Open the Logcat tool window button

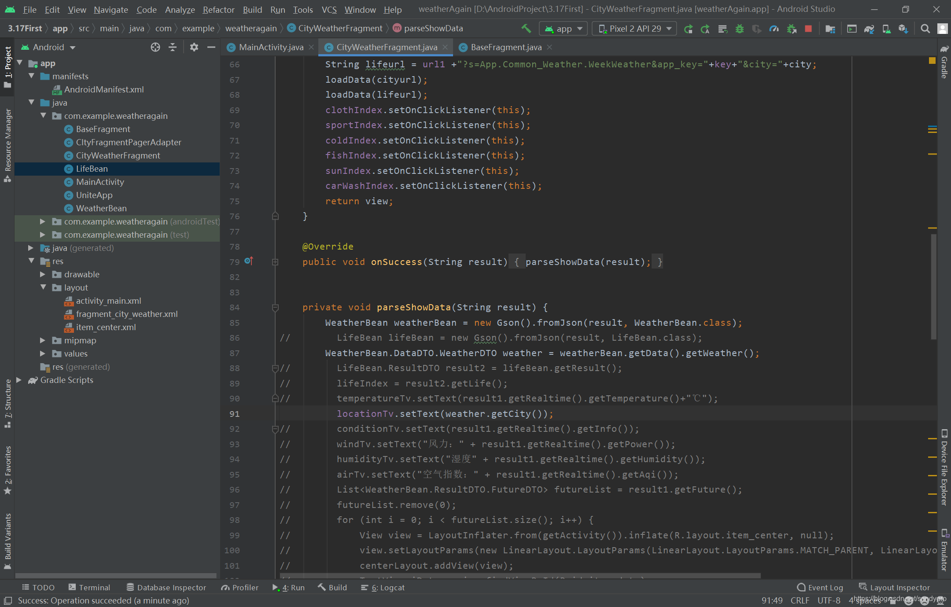[383, 587]
